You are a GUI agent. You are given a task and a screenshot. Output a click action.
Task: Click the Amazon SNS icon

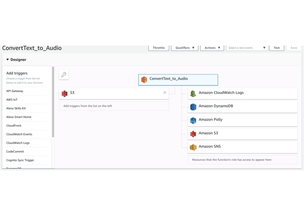[193, 147]
